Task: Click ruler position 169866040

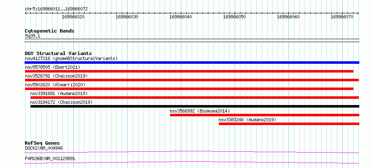Action: pos(181,17)
